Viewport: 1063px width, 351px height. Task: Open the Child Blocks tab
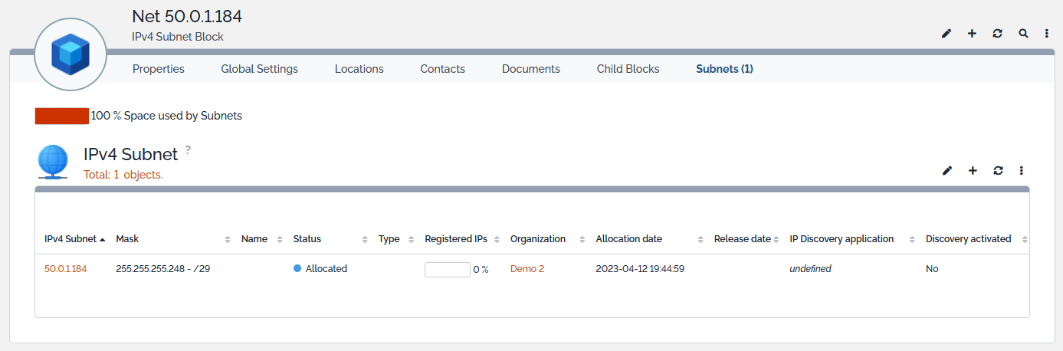tap(628, 69)
